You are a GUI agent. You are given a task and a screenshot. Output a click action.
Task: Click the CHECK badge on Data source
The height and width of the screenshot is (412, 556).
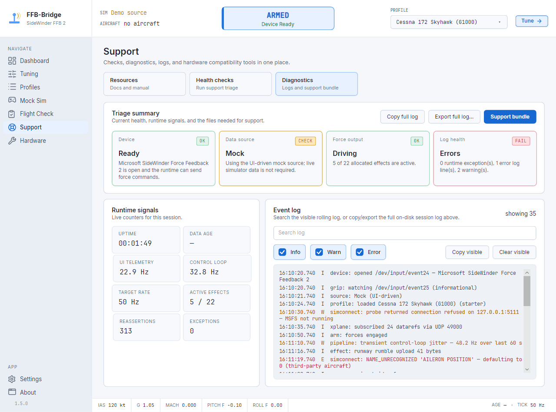point(305,141)
